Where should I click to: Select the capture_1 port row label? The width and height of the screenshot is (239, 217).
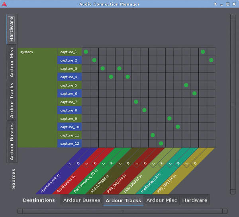pos(69,52)
